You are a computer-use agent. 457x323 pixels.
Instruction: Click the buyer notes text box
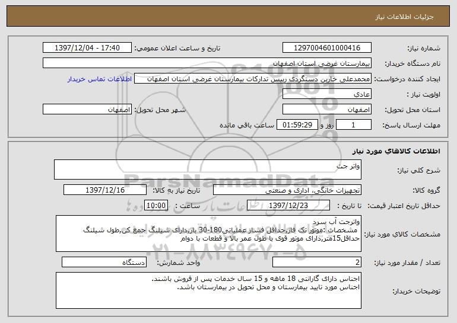[208, 290]
